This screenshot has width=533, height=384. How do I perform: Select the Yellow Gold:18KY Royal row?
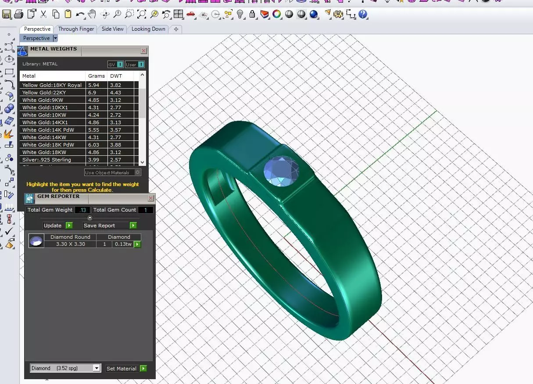79,85
